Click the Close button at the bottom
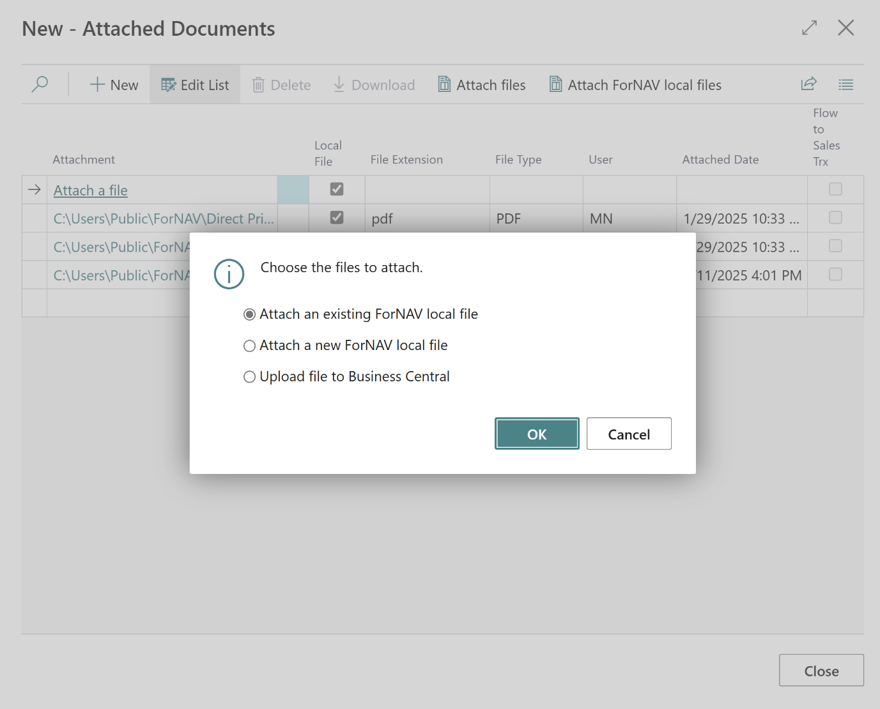This screenshot has height=709, width=880. pyautogui.click(x=821, y=670)
